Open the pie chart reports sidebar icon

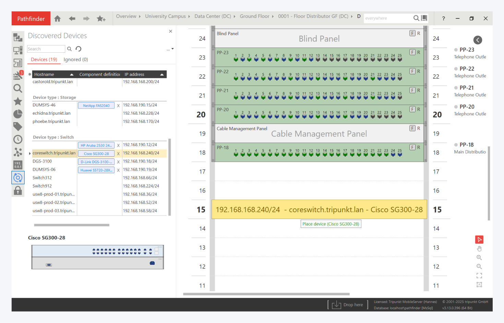18,114
